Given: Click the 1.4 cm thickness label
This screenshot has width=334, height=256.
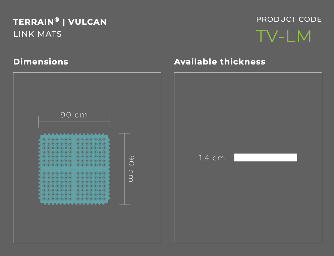Looking at the screenshot, I should pyautogui.click(x=212, y=158).
